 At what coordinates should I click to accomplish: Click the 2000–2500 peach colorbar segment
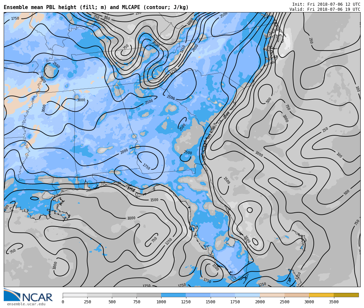point(272,295)
